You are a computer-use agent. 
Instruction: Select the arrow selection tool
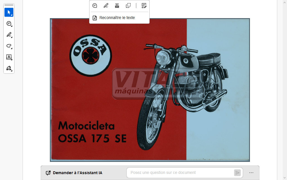9,13
